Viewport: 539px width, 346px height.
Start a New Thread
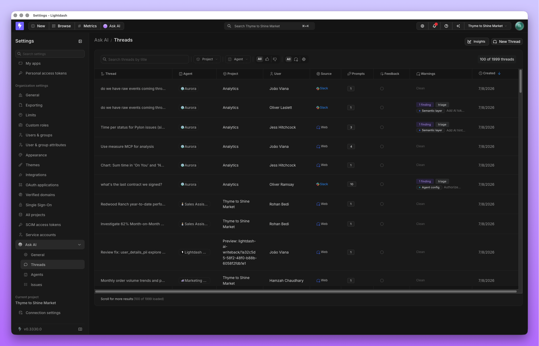click(x=507, y=42)
